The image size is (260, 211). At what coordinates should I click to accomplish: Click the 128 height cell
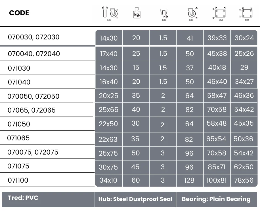(189, 180)
